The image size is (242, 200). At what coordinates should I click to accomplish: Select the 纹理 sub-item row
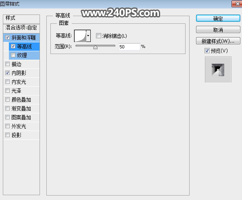point(24,55)
